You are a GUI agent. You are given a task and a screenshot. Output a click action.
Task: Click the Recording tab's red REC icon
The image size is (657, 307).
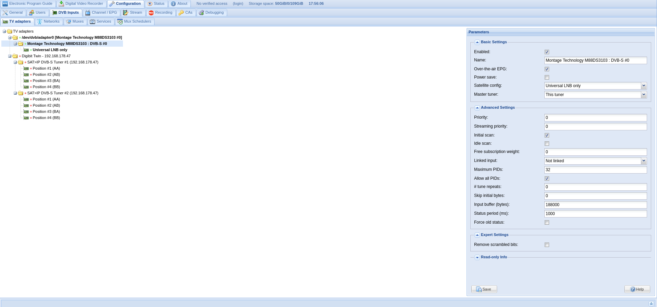[151, 13]
